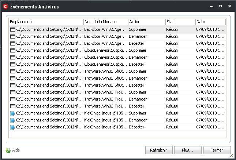Viewport: 236px width, 160px height.
Task: Click the blue document icon of MalCrypt Détecter row
Action: (x=12, y=127)
